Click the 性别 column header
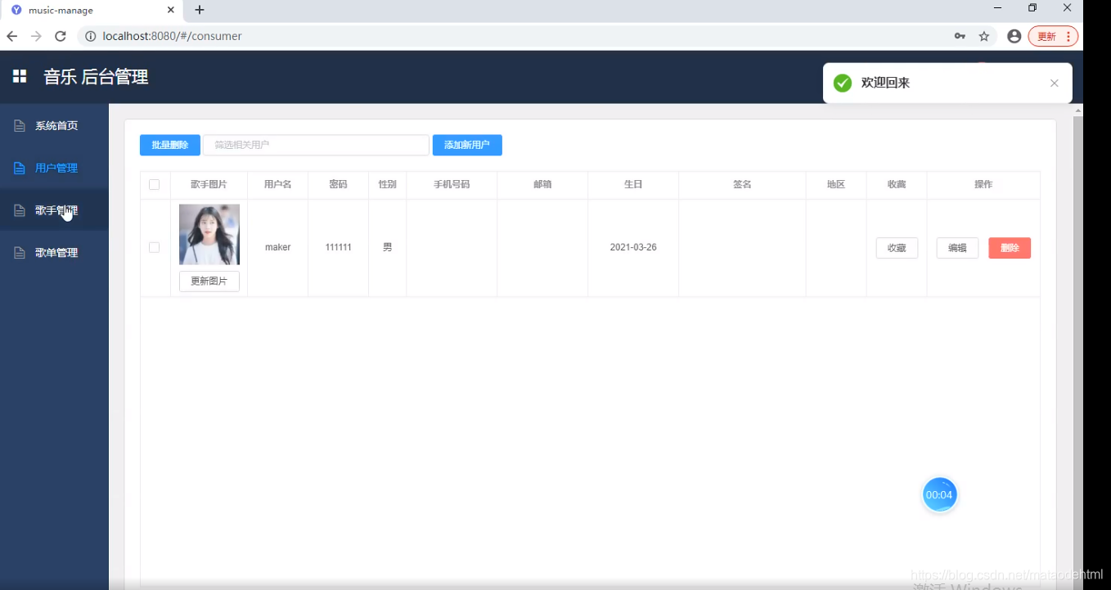The height and width of the screenshot is (590, 1111). pos(388,185)
